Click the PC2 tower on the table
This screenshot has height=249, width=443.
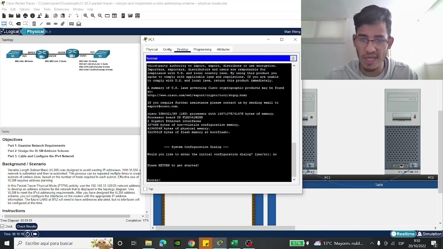(403, 132)
